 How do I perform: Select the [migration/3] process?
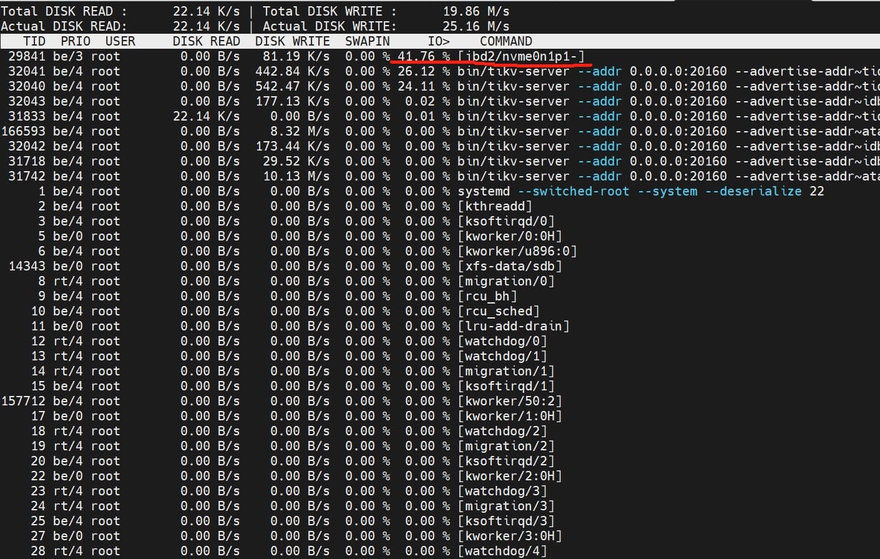[506, 506]
